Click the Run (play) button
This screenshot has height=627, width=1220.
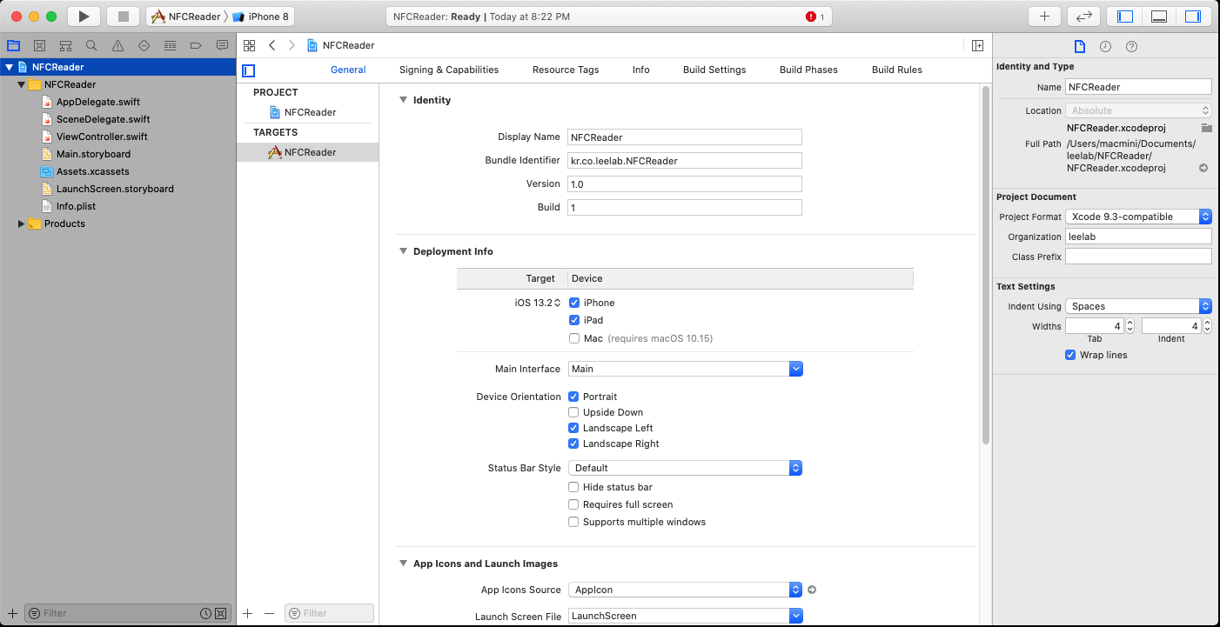[84, 17]
